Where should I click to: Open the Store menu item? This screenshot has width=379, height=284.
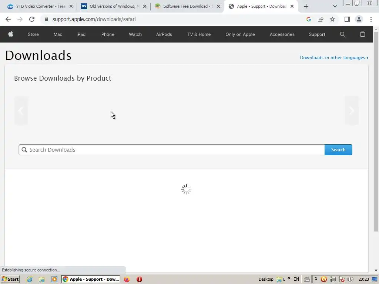click(x=33, y=34)
